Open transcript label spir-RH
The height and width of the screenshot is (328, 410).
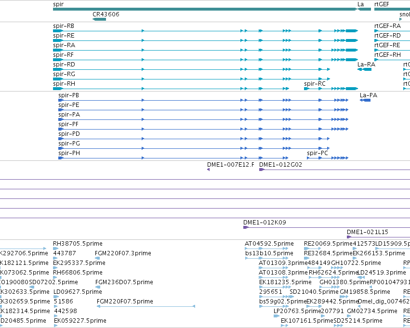(64, 84)
